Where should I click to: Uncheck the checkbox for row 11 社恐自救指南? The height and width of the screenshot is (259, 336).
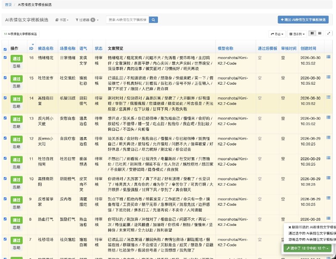[x=5, y=158]
